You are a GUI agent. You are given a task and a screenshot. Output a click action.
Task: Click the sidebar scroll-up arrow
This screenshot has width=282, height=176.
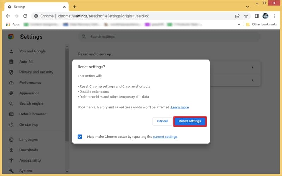click(67, 46)
